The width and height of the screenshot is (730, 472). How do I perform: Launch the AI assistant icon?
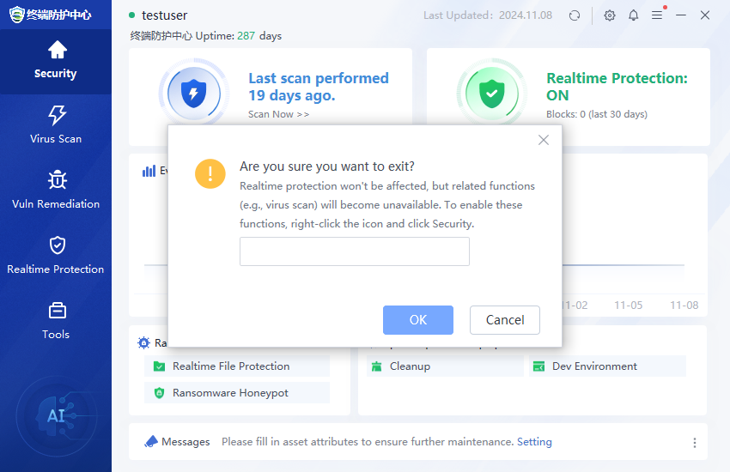click(x=56, y=416)
